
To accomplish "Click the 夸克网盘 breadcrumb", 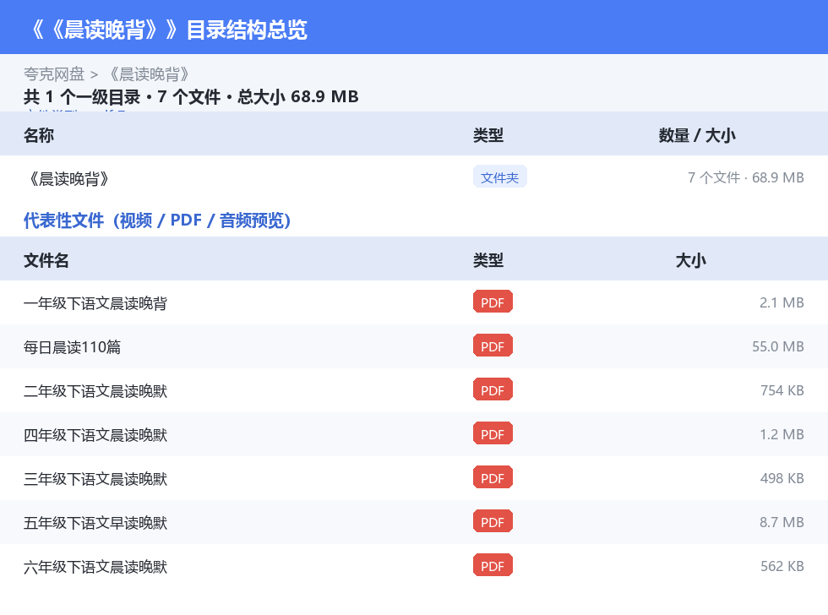I will [x=54, y=74].
